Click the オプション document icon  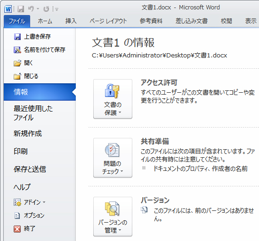pos(17,216)
